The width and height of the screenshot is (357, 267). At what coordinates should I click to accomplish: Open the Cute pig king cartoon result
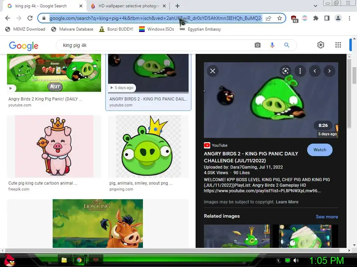tap(54, 146)
